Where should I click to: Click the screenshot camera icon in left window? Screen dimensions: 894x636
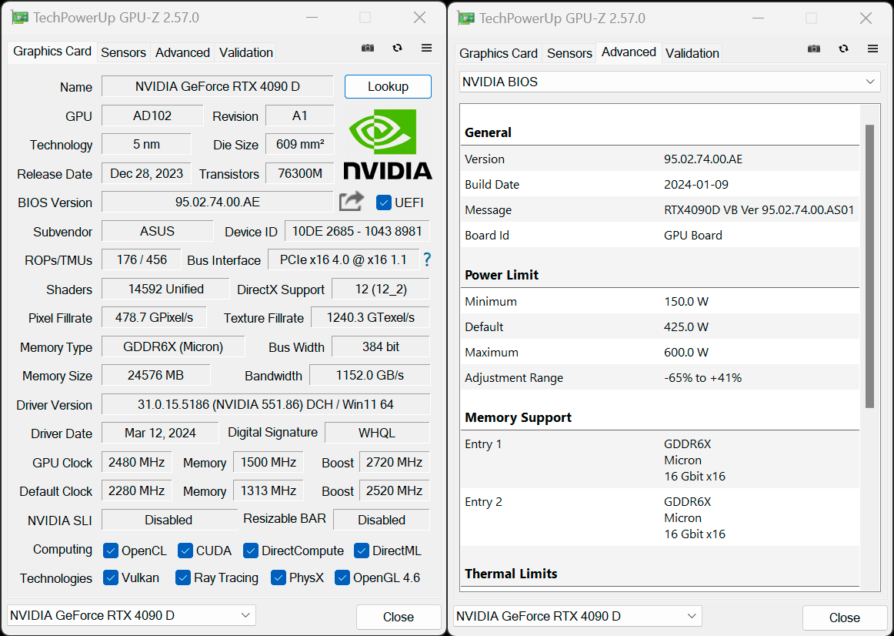coord(368,48)
